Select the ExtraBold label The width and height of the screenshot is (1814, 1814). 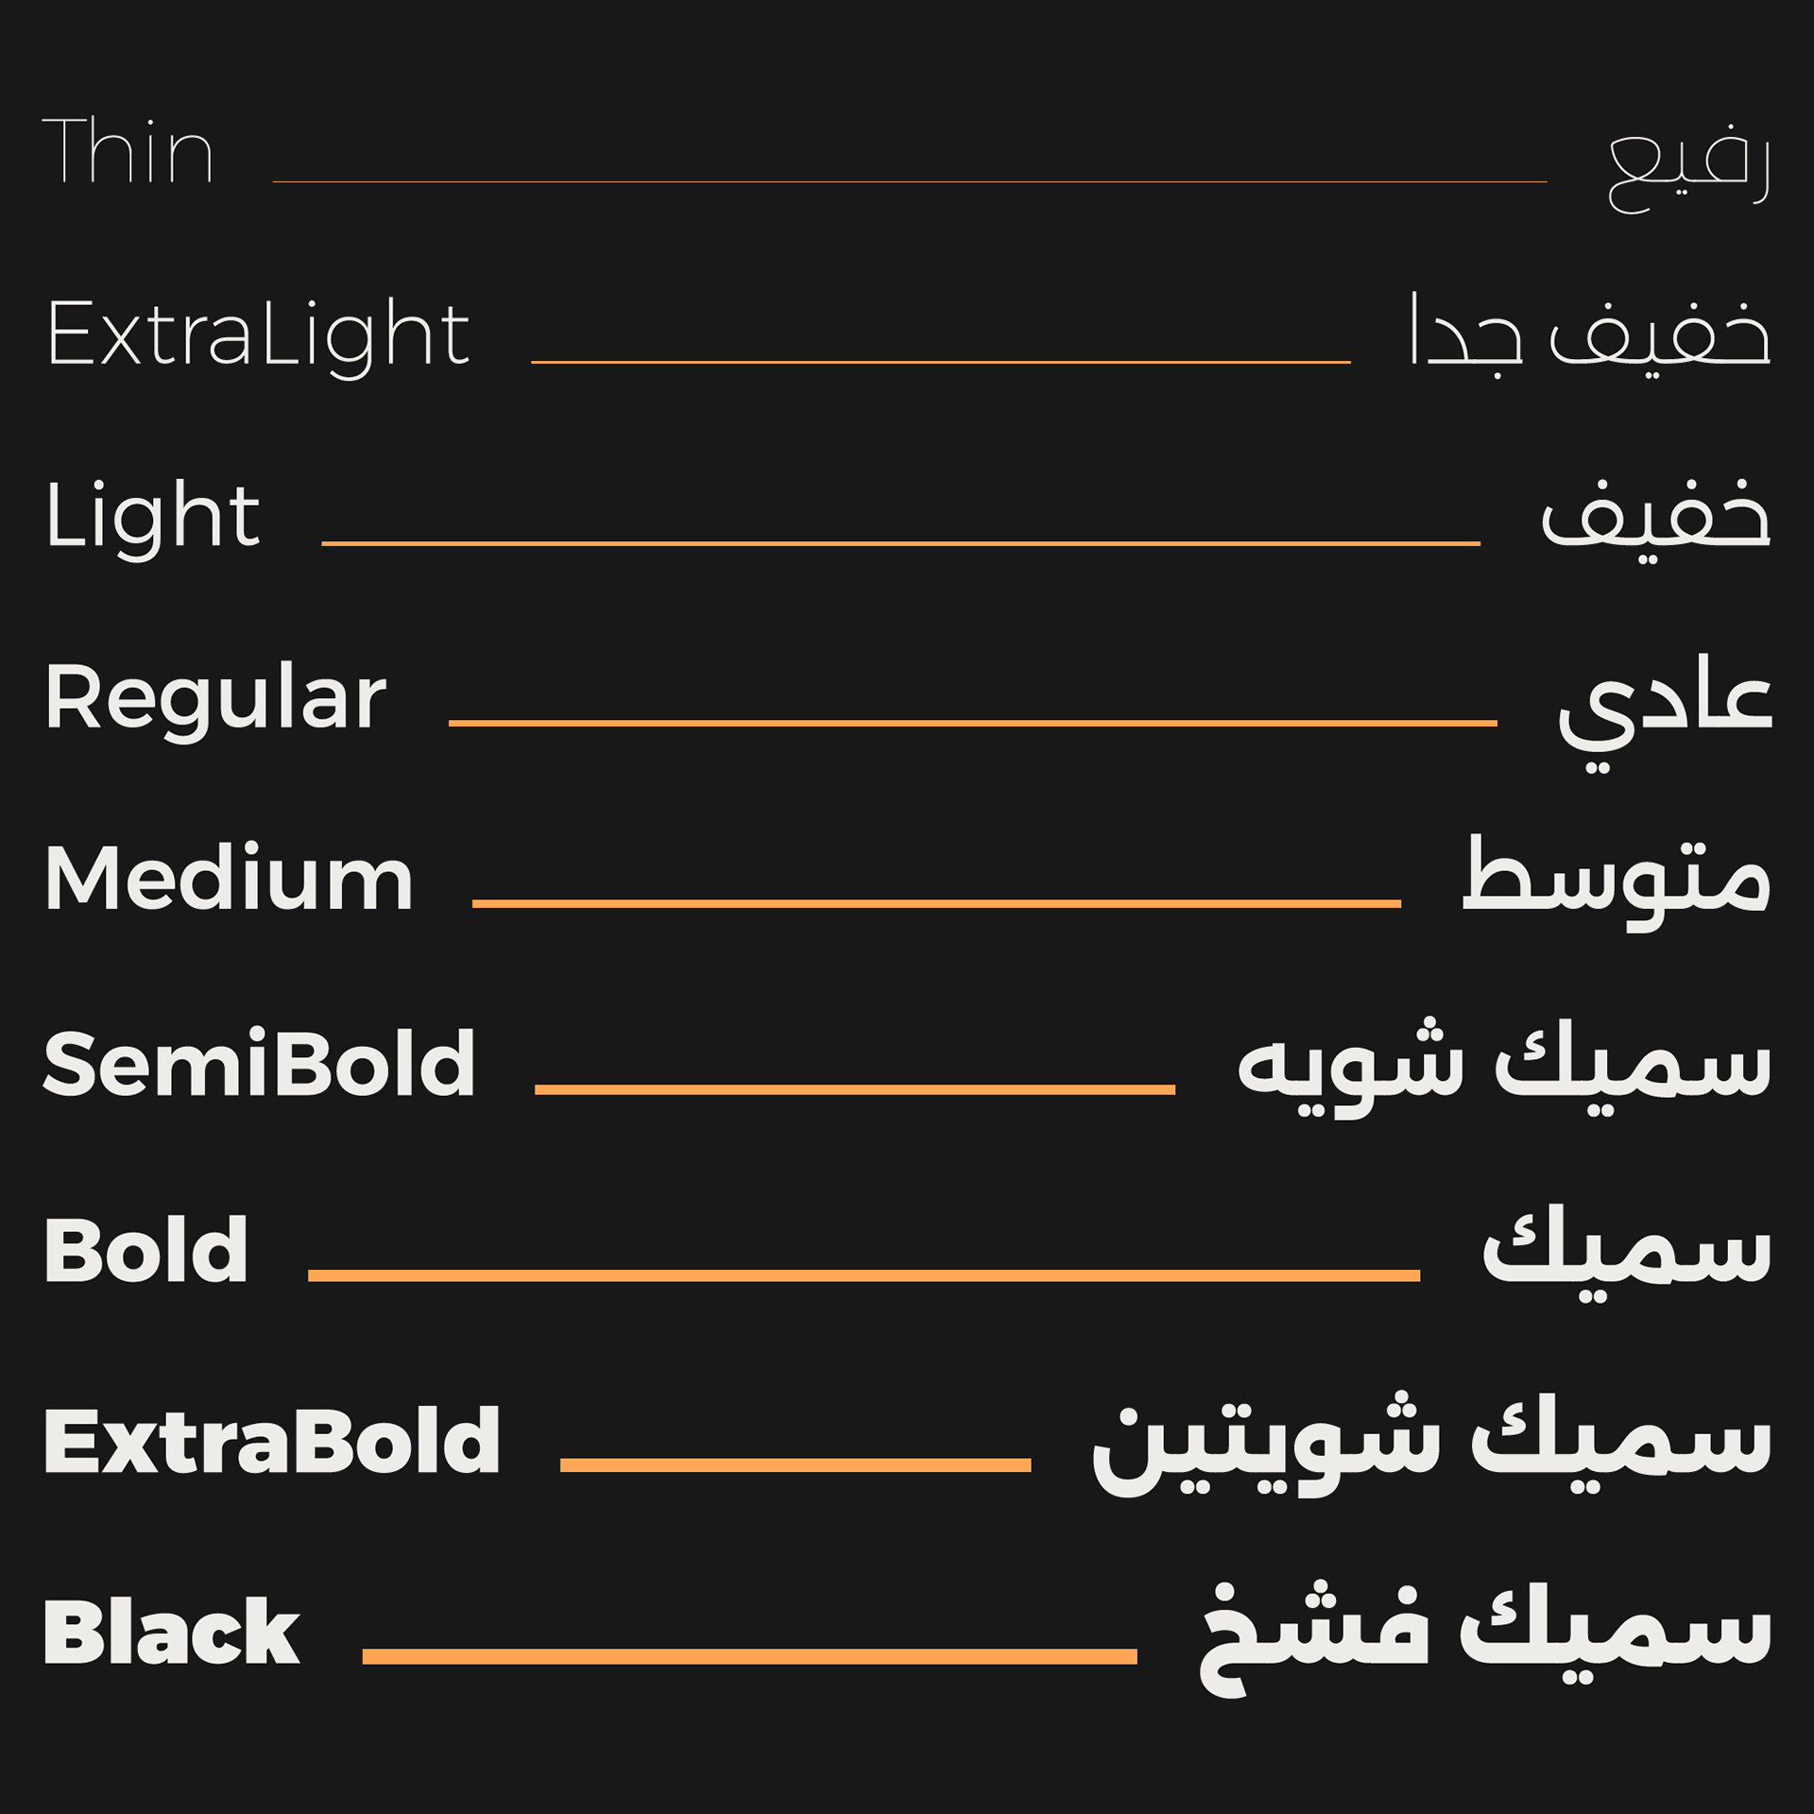[x=272, y=1440]
